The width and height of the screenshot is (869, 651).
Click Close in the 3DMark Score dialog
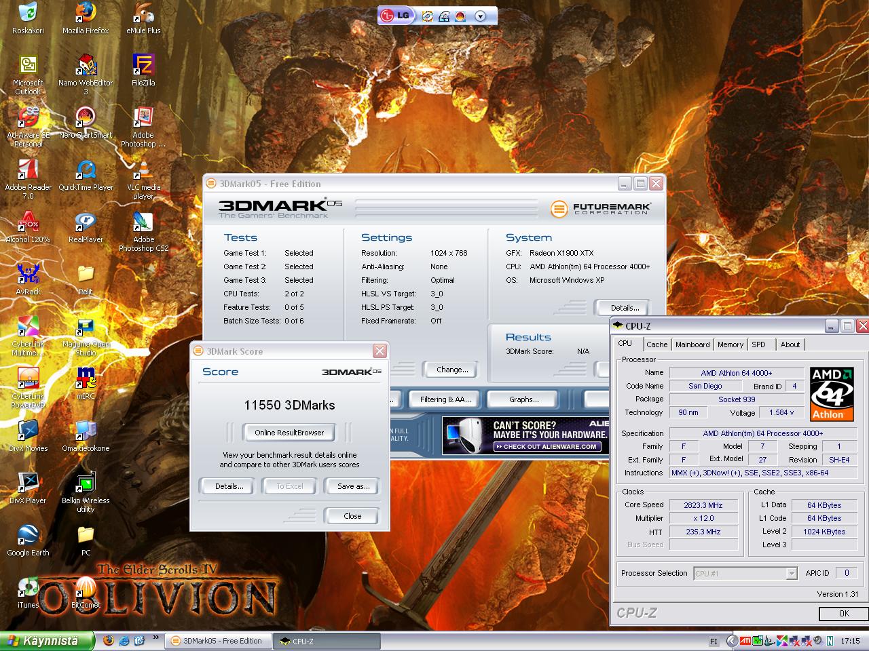pos(352,516)
